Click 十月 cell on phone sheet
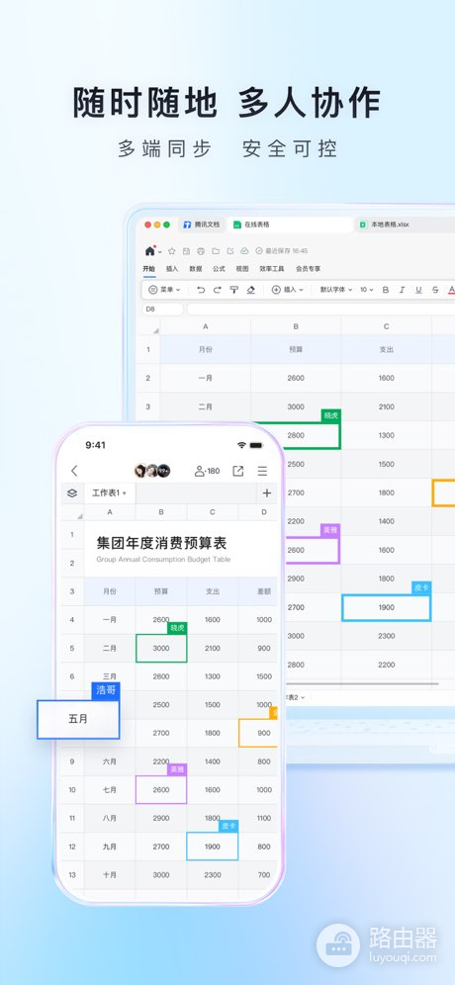This screenshot has width=455, height=985. (x=110, y=875)
